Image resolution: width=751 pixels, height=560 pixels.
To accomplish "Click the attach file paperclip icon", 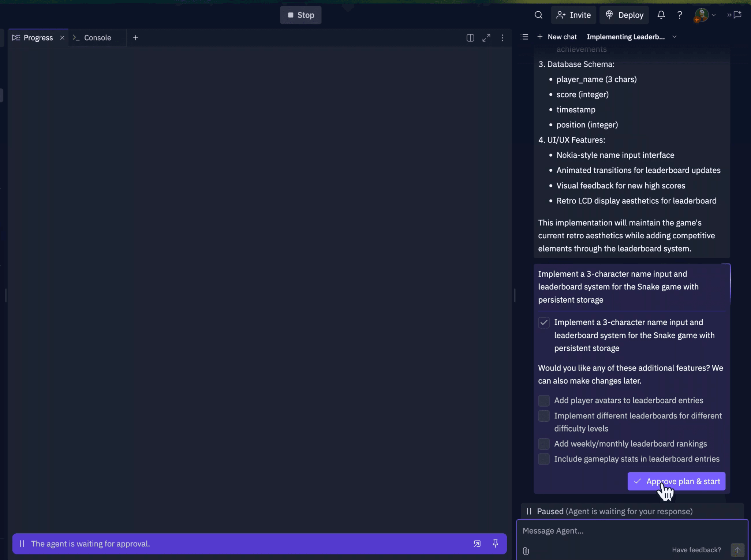I will [x=526, y=551].
